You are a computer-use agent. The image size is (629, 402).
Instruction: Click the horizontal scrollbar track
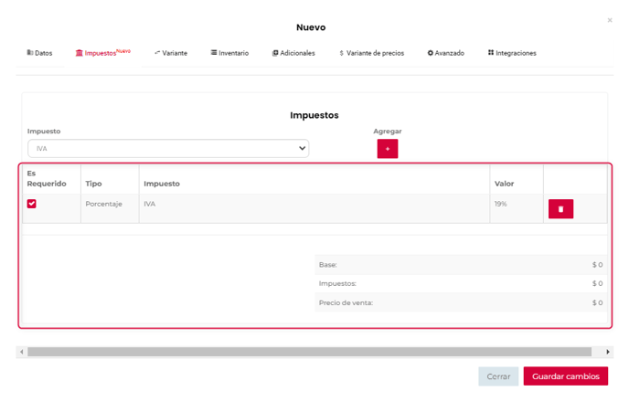pos(311,352)
